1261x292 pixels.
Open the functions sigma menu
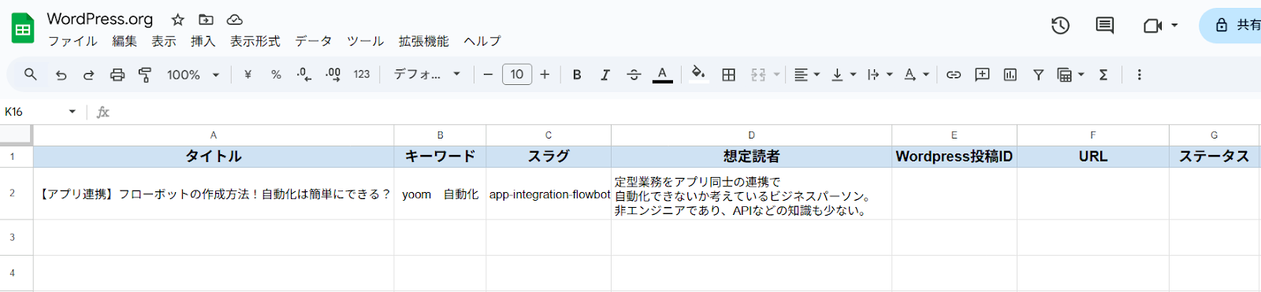pos(1103,75)
